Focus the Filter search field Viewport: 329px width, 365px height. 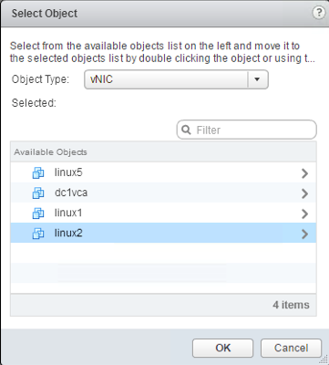click(x=247, y=130)
